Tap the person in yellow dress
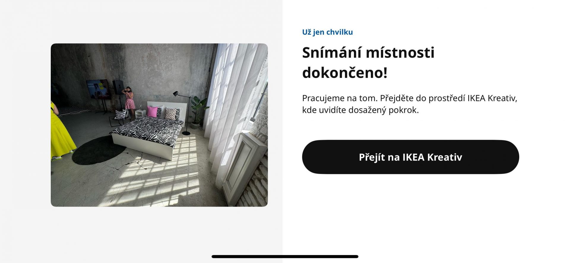Viewport: 570px width, 263px height. pyautogui.click(x=61, y=131)
